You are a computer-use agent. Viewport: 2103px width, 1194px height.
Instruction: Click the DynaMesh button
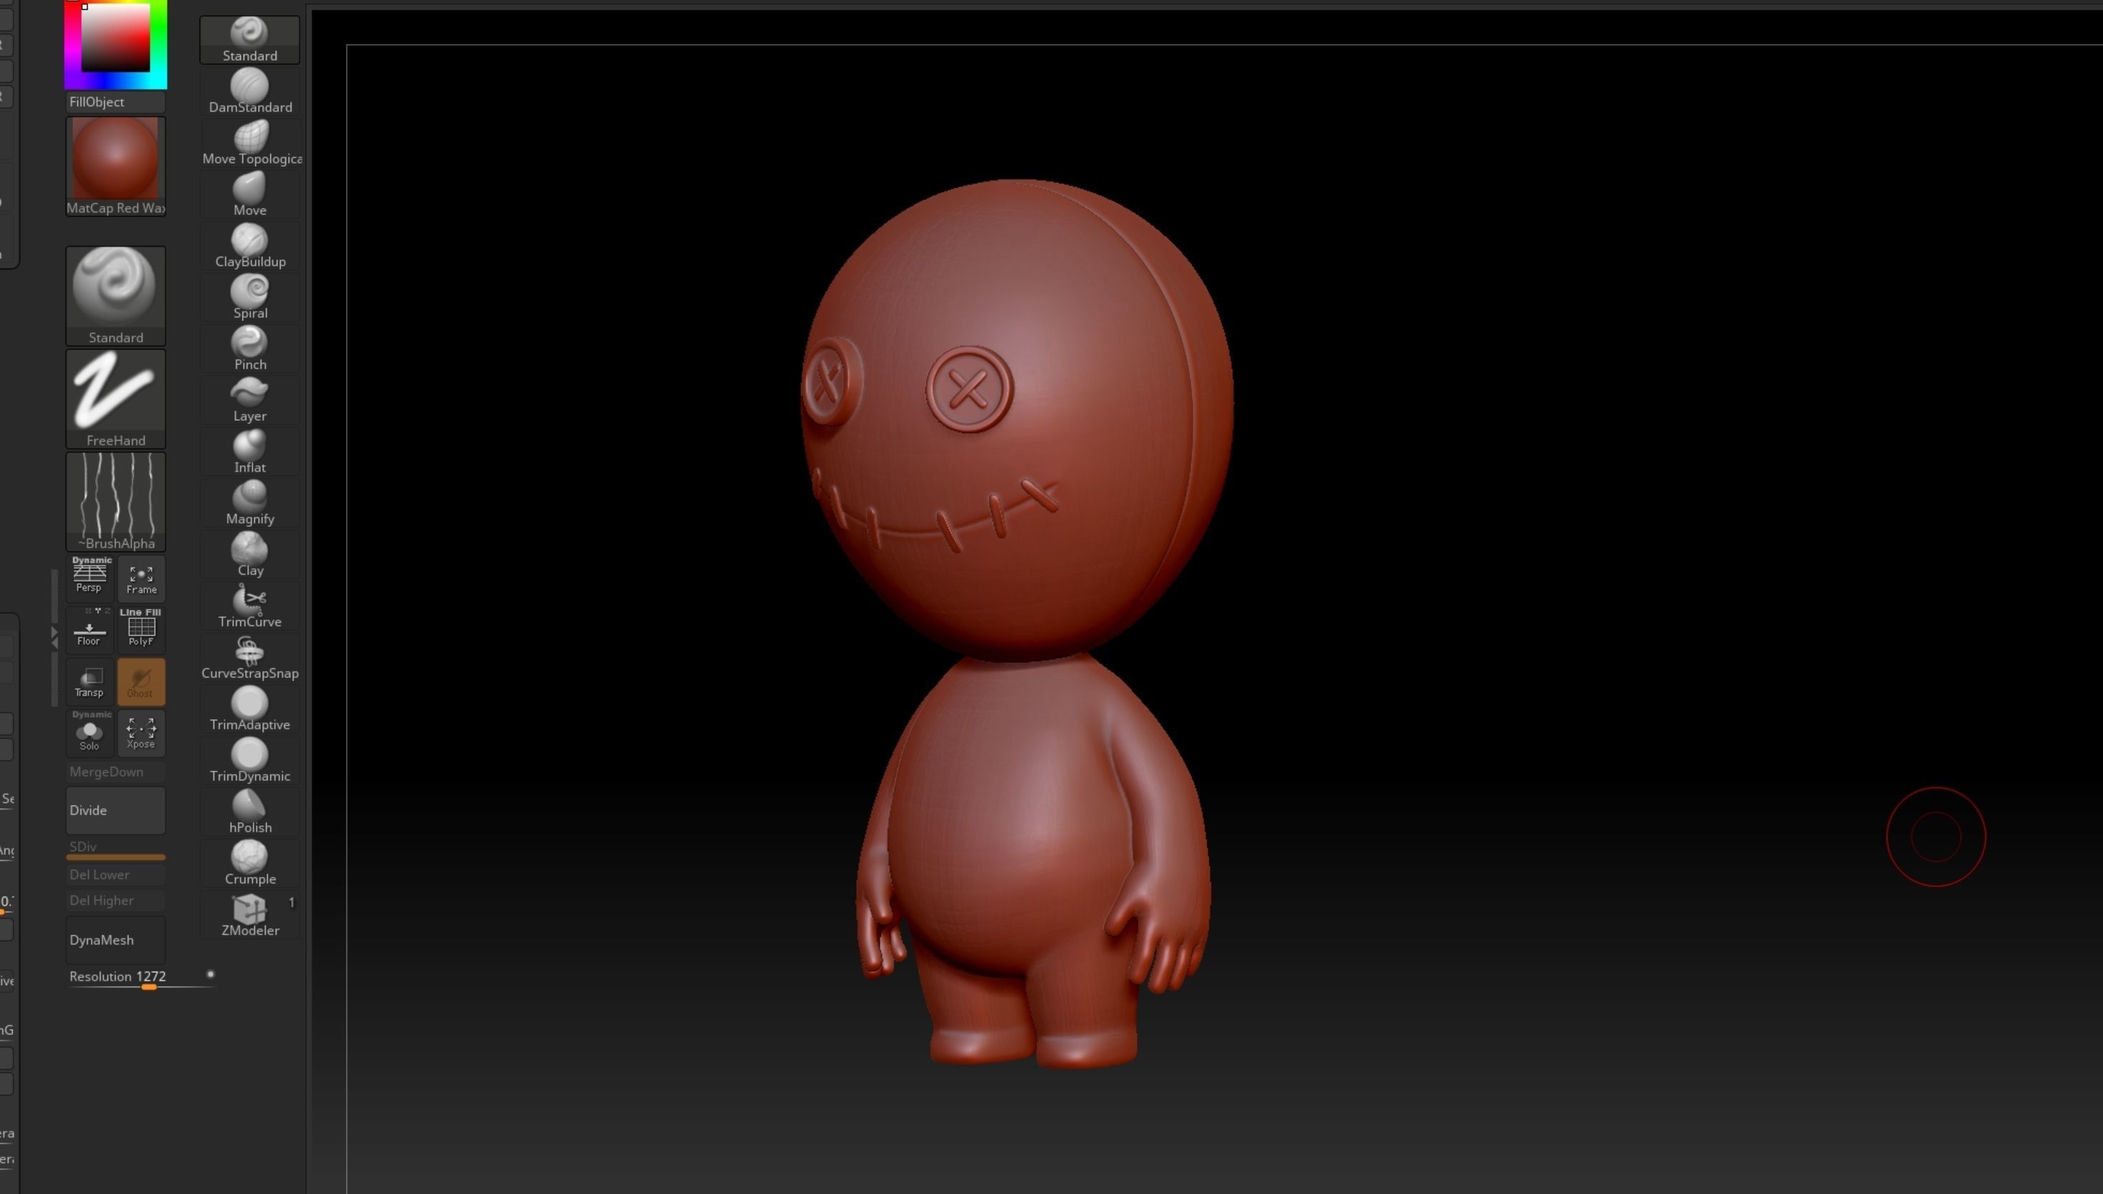click(x=116, y=940)
